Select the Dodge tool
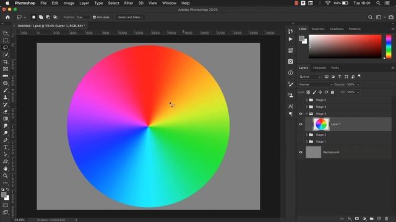396x222 pixels. click(x=6, y=133)
